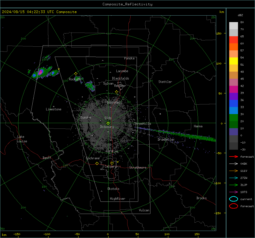
Task: Click the Sylvan label
Action: [x=108, y=83]
